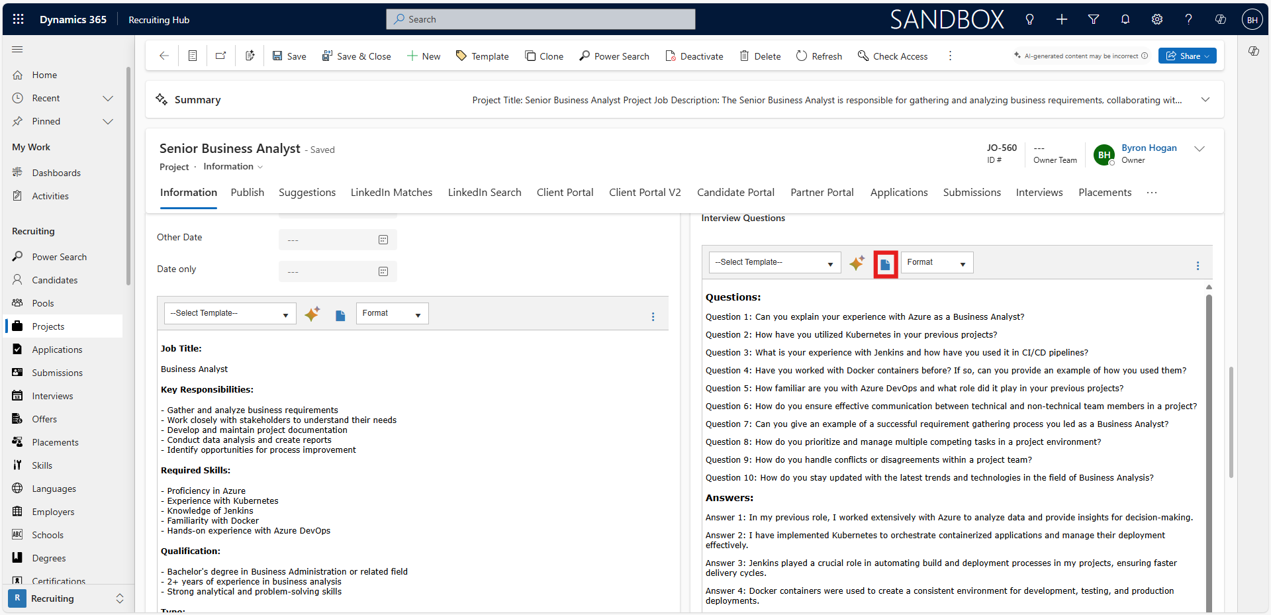Click the open record set icon
Image resolution: width=1271 pixels, height=615 pixels.
[193, 56]
